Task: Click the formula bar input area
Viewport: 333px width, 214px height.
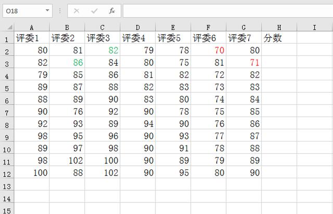Action: pyautogui.click(x=228, y=11)
